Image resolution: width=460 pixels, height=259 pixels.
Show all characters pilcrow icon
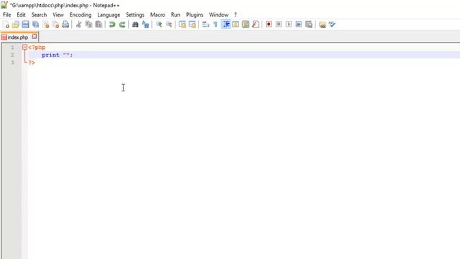(x=216, y=24)
